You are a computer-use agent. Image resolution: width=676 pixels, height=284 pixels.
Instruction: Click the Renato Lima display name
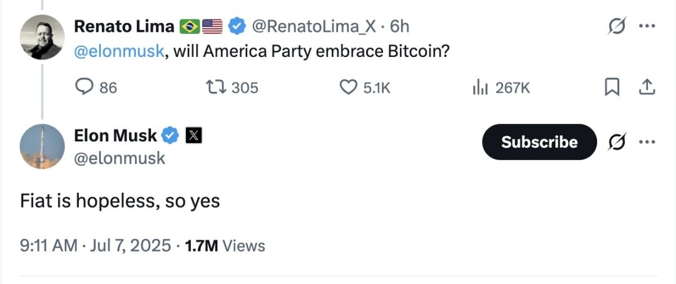tap(125, 26)
